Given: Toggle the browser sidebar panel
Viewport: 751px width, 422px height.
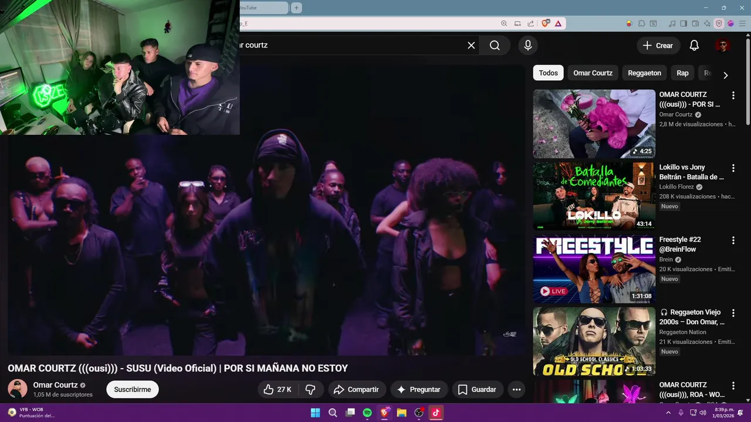Looking at the screenshot, I should (684, 23).
